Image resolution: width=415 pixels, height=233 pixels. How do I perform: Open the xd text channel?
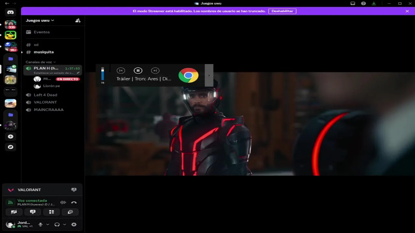point(53,45)
